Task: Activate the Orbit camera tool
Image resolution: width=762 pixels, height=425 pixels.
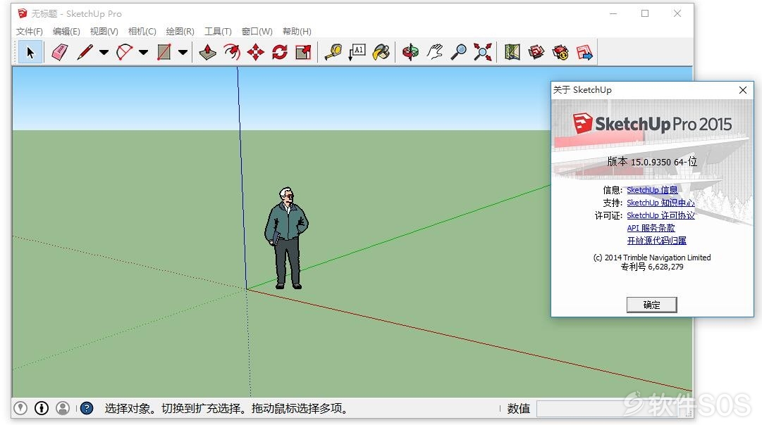Action: click(x=411, y=52)
